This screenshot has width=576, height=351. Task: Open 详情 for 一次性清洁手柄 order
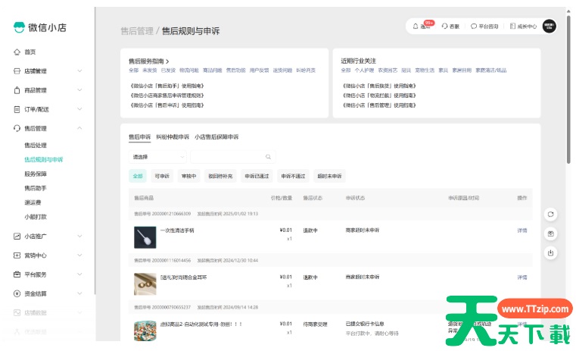click(x=522, y=230)
